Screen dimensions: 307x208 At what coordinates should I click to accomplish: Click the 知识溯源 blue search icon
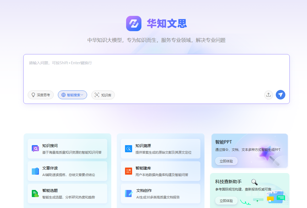tap(129, 149)
